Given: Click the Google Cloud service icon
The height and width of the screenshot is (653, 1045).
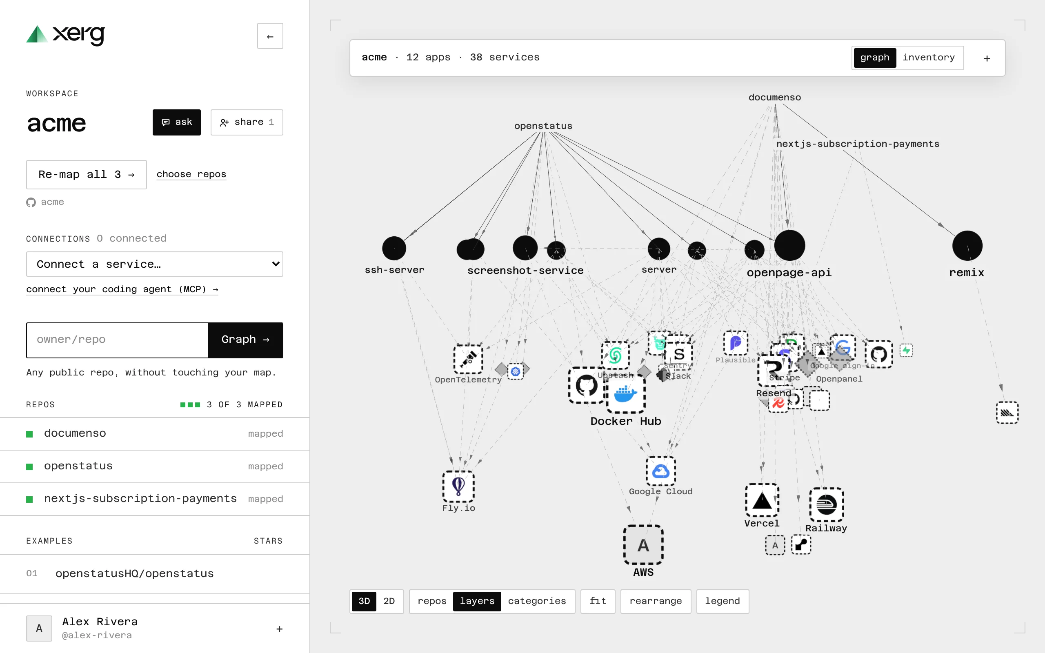Looking at the screenshot, I should 661,471.
